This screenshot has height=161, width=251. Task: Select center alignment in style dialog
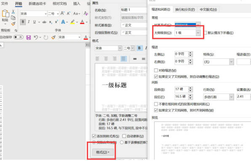pyautogui.click(x=106, y=59)
